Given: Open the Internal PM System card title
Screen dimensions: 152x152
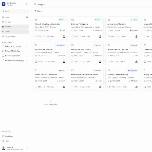Looking at the screenshot, I should tap(80, 24).
